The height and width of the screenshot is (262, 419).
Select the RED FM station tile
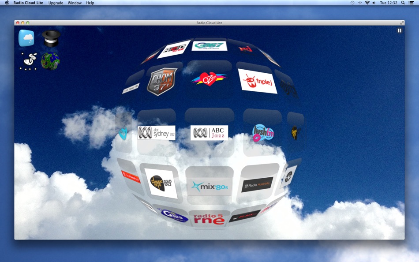[x=174, y=49]
